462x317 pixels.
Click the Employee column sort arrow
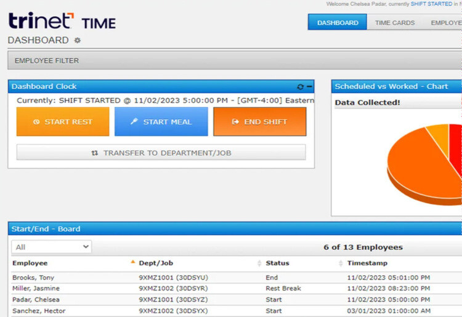[x=132, y=263]
